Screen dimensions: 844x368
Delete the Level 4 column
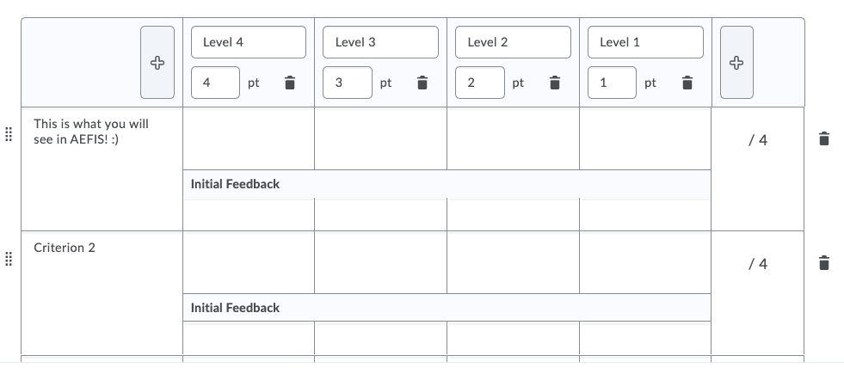click(x=290, y=83)
